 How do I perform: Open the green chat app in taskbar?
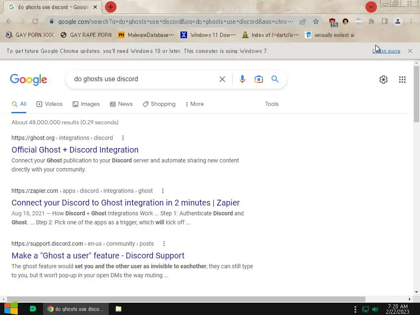(33, 309)
